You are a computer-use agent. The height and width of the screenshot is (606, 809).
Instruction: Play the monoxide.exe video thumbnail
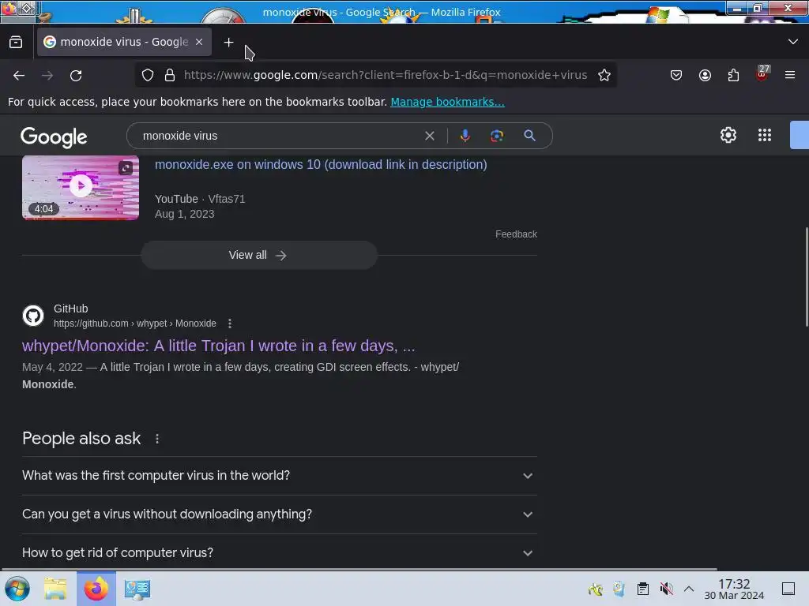(81, 187)
